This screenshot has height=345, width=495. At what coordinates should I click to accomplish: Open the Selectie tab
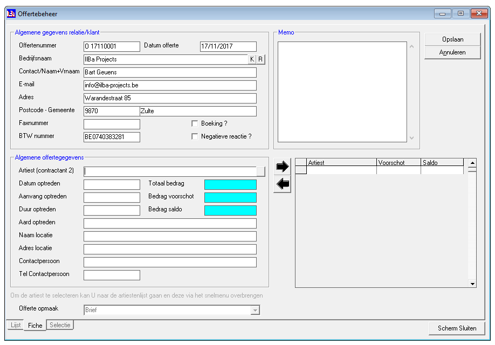[60, 325]
